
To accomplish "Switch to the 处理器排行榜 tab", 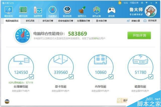I will 84,21.
